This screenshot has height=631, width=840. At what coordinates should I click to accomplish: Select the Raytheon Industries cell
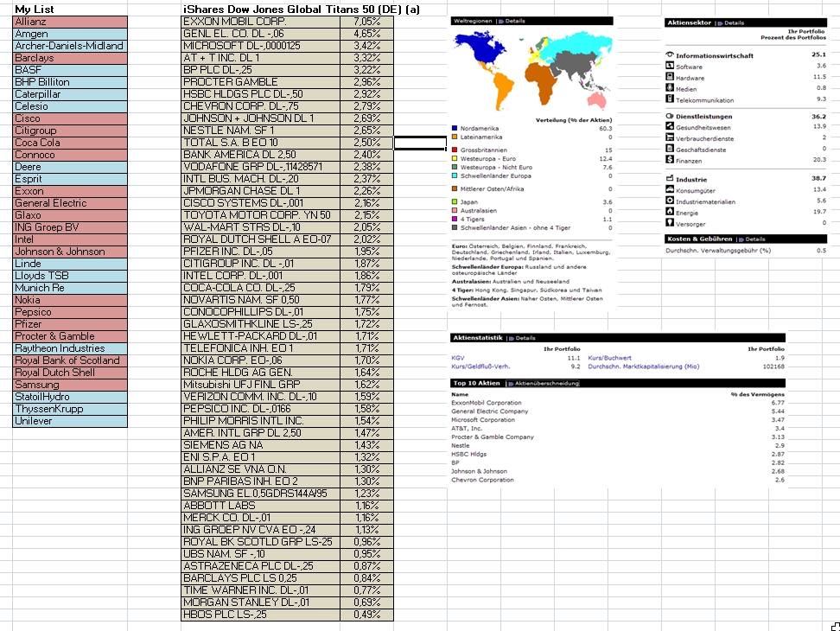(x=70, y=348)
